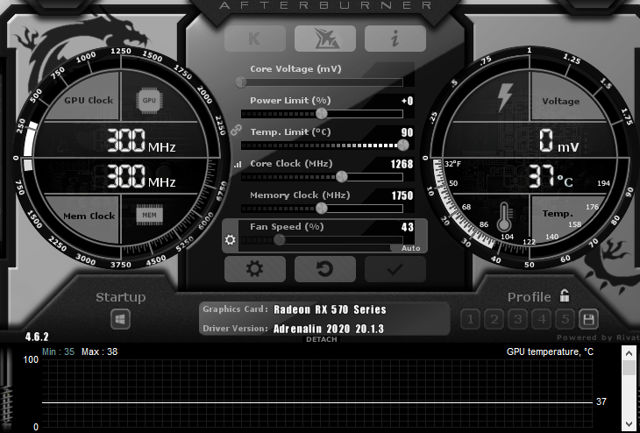The height and width of the screenshot is (433, 640).
Task: Apply settings with the checkmark button
Action: tap(395, 269)
